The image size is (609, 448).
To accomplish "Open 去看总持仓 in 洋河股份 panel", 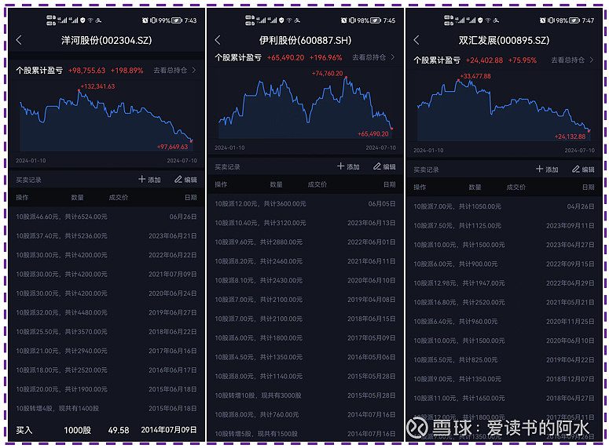I will click(174, 70).
